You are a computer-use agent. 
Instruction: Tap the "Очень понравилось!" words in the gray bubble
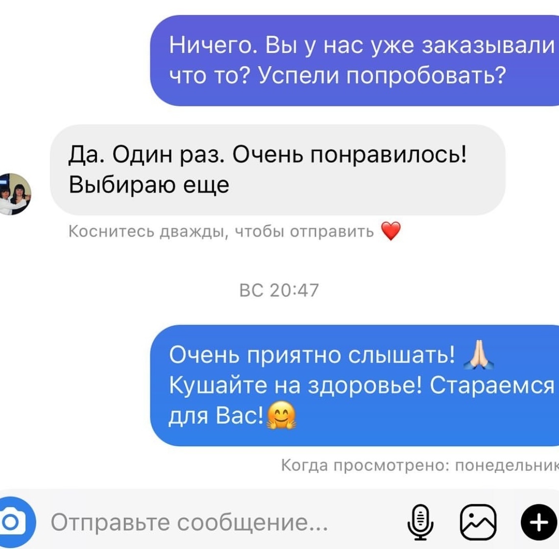[349, 155]
